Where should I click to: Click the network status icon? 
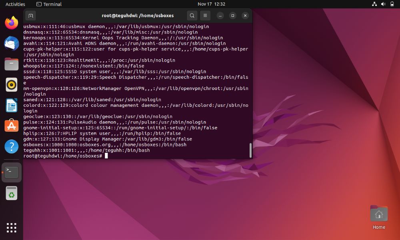(374, 4)
